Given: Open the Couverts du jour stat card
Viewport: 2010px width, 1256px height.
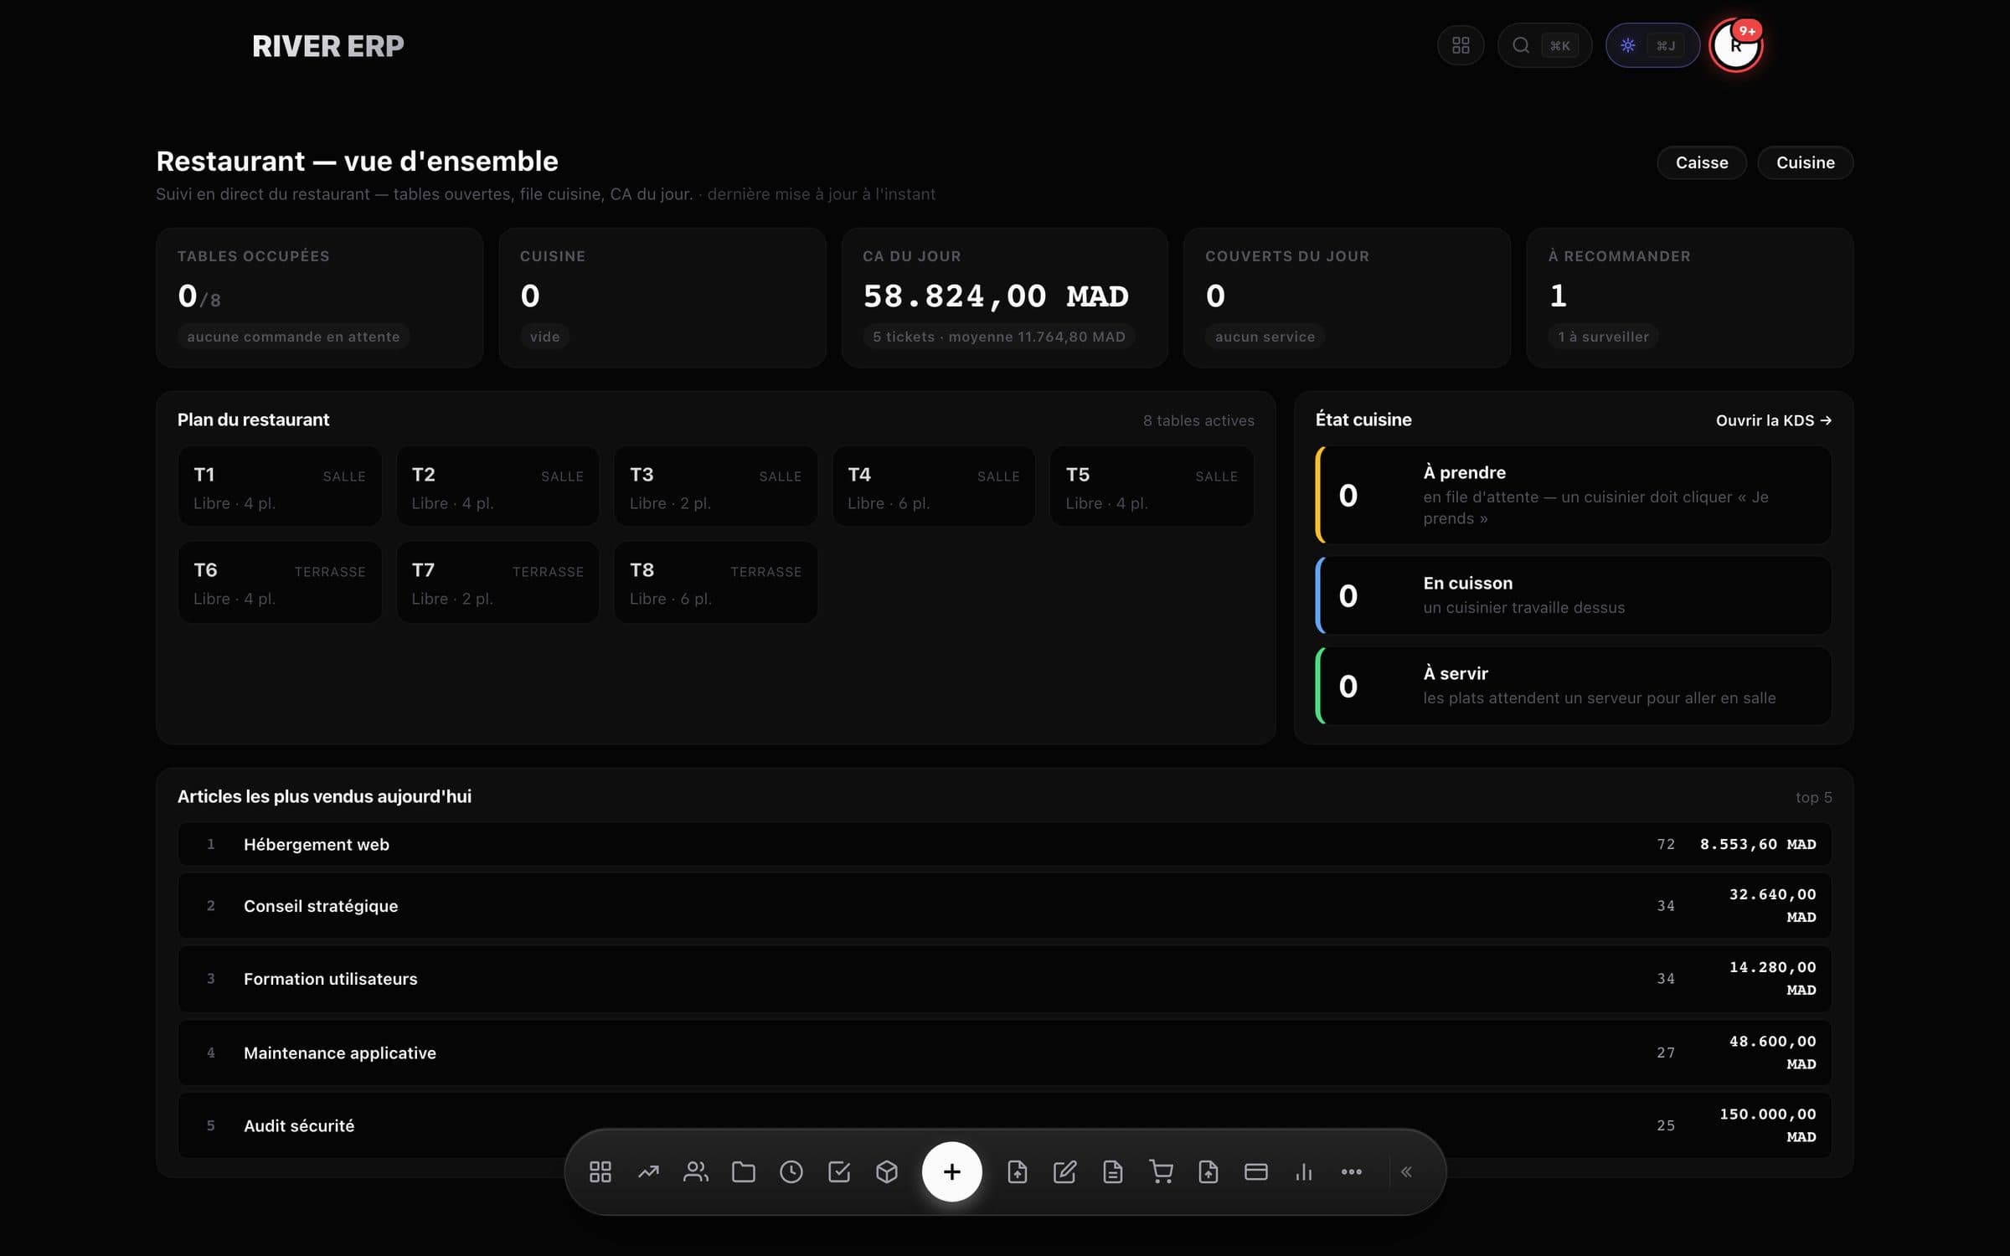Looking at the screenshot, I should coord(1348,297).
